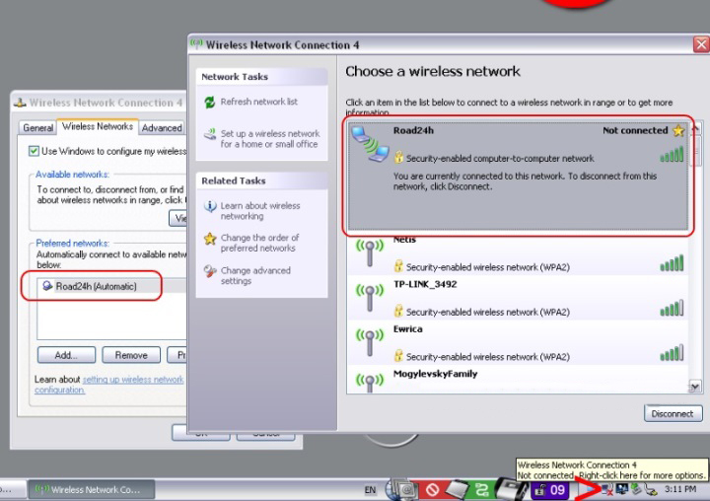This screenshot has width=710, height=501.
Task: Click the antenna icon for MogylevskyFamily
Action: coord(370,382)
